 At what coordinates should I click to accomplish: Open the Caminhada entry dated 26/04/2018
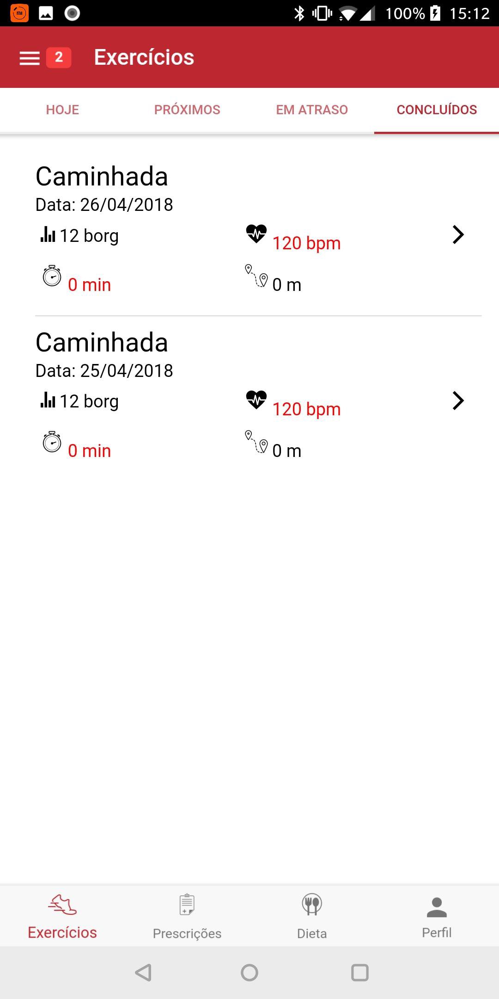[102, 177]
